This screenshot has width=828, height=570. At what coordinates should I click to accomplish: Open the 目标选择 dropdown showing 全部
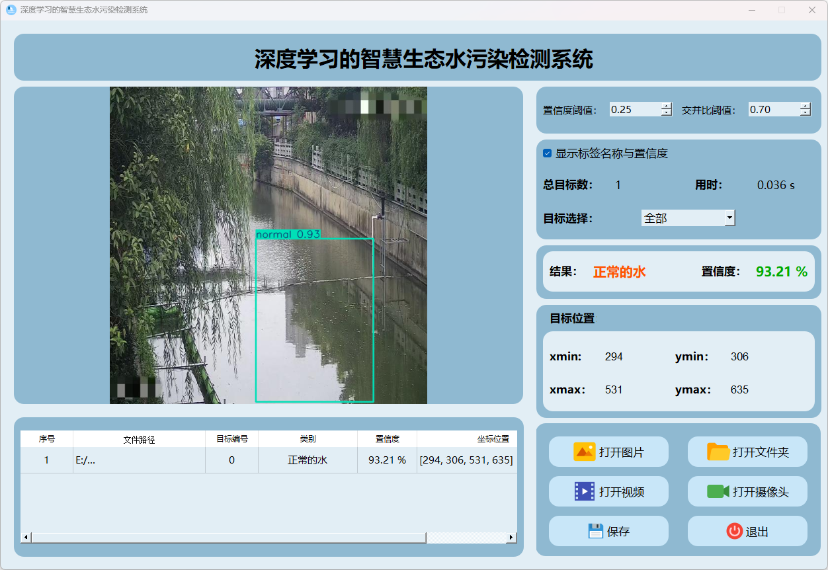pyautogui.click(x=688, y=218)
